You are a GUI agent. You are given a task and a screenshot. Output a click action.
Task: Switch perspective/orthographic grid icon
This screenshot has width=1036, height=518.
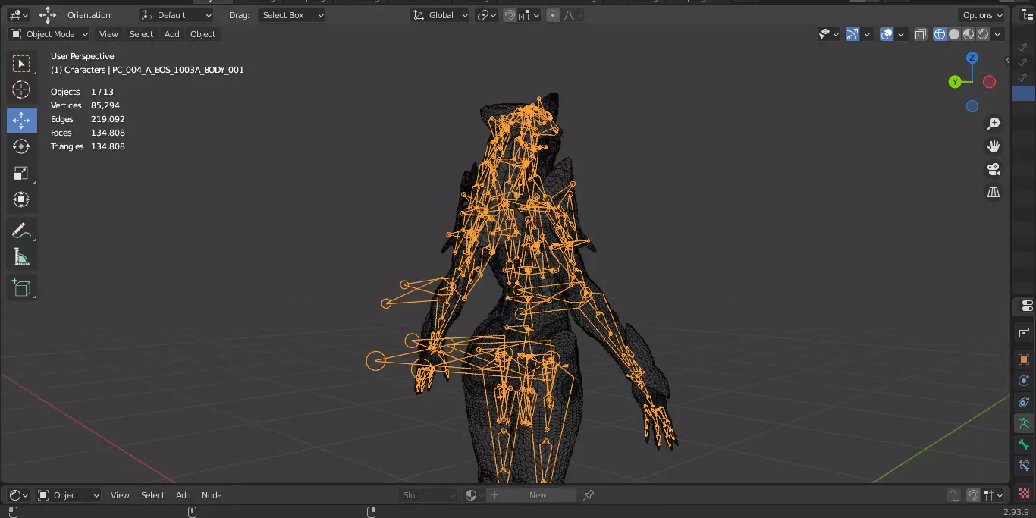tap(993, 192)
